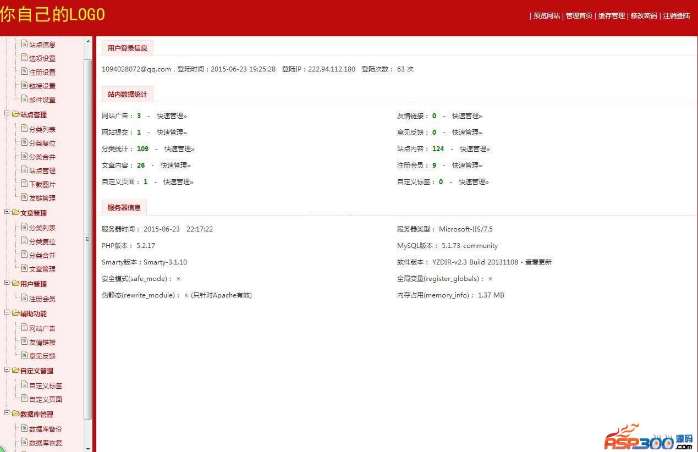Collapse the 辅助功能 tree group
698x452 pixels.
coord(7,313)
